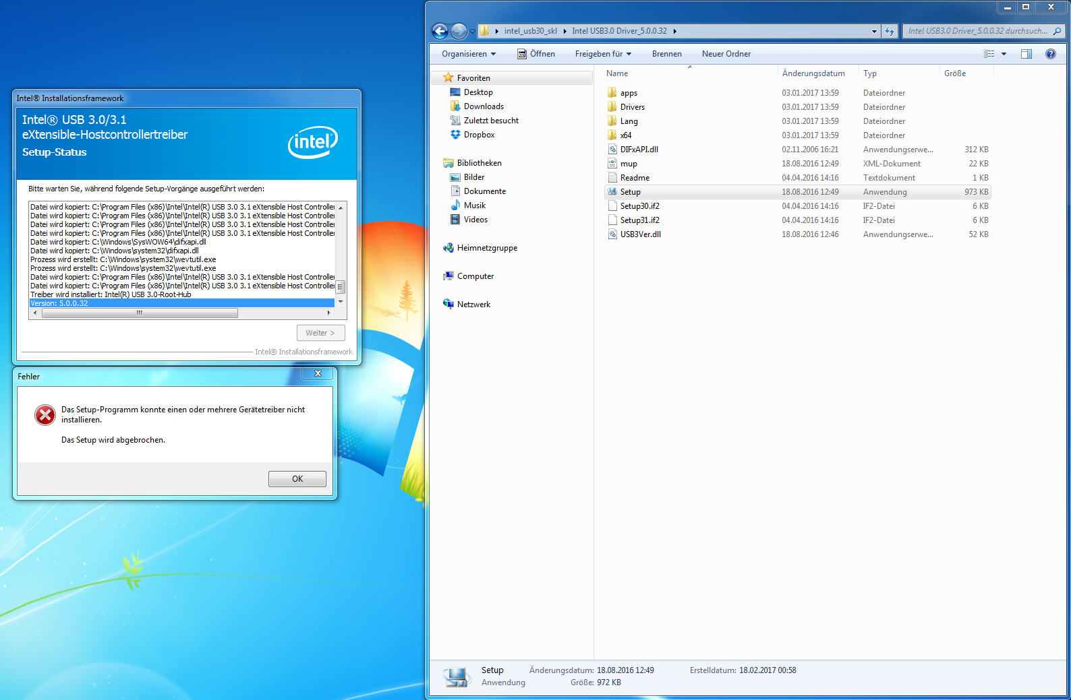Click the refresh icon beside the address bar
Viewport: 1071px width, 700px height.
click(x=890, y=31)
